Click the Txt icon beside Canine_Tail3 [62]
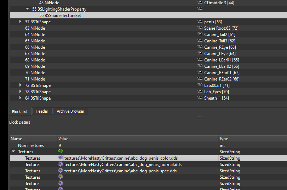Screen dimensions: 287x190 [x=200, y=40]
